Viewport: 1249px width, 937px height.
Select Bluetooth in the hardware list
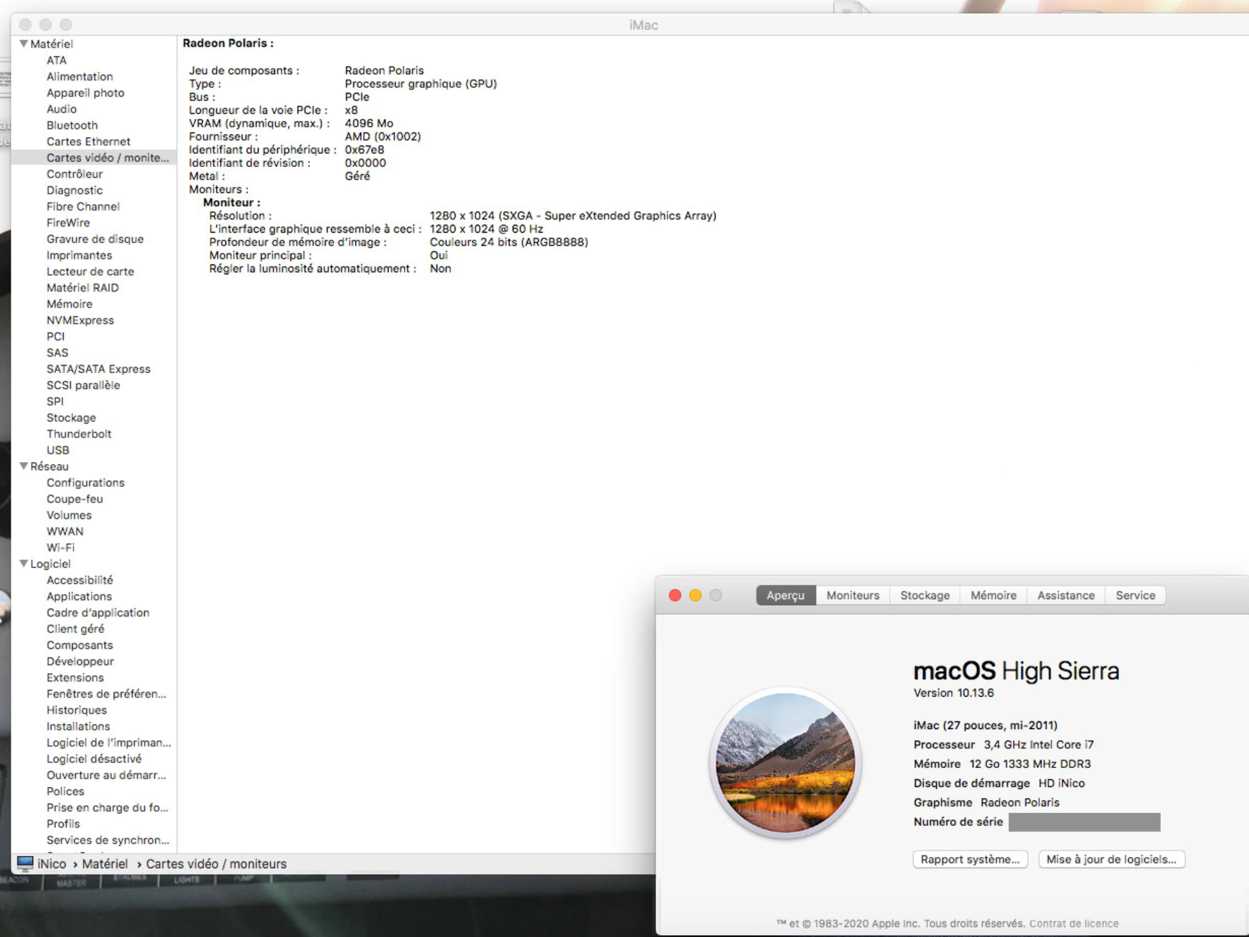pyautogui.click(x=72, y=125)
